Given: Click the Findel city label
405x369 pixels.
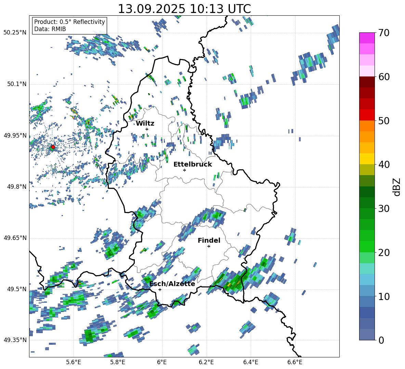Looking at the screenshot, I should pyautogui.click(x=209, y=240).
